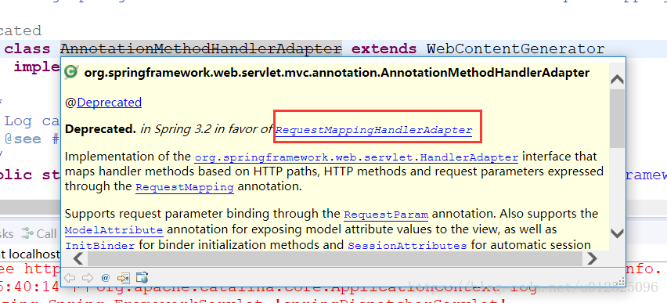Follow org.springframework.web.servlet.HandlerAdapter link
Viewport: 667px width, 303px height.
(x=356, y=157)
